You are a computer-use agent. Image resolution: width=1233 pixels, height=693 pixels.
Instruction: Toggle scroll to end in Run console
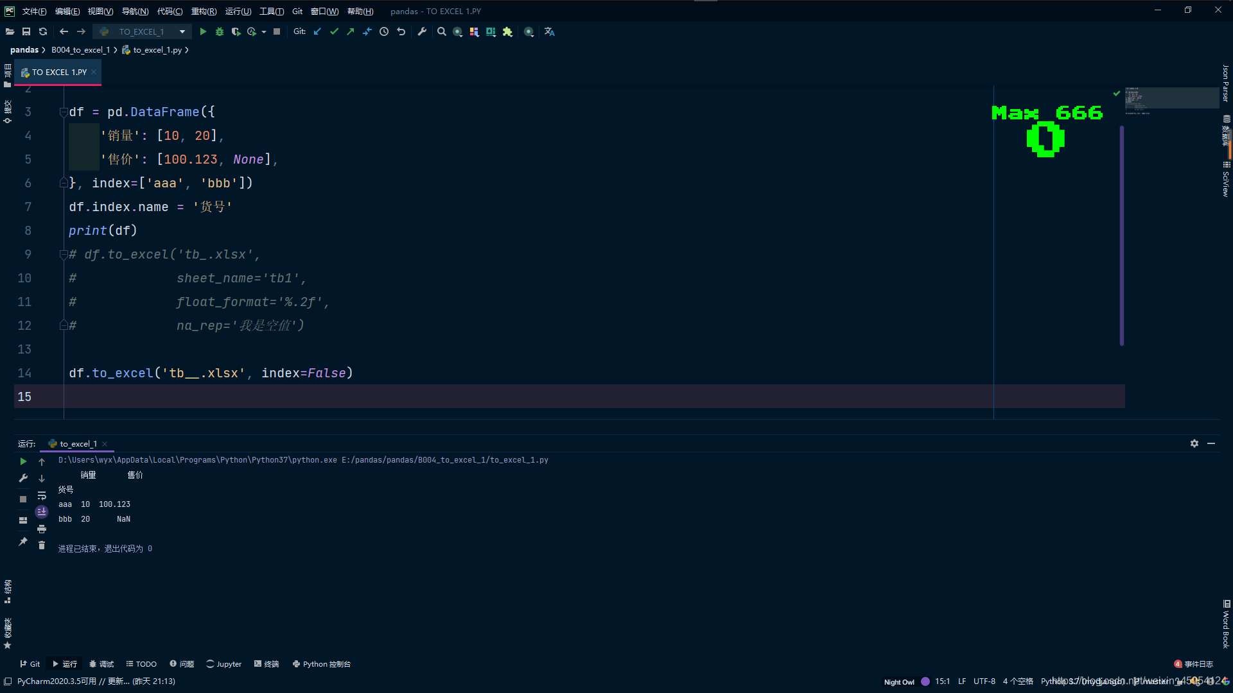tap(42, 512)
